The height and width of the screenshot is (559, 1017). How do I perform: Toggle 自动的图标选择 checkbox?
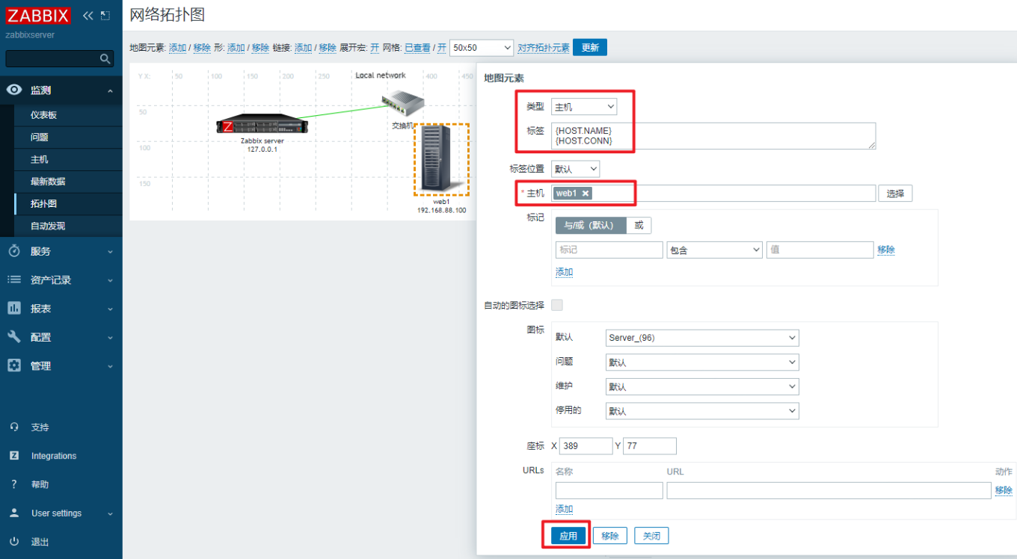coord(556,305)
